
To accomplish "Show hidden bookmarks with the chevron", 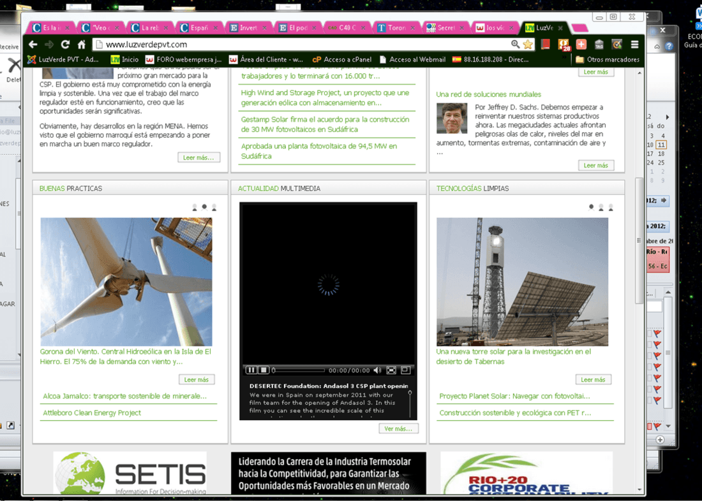I will pyautogui.click(x=565, y=58).
